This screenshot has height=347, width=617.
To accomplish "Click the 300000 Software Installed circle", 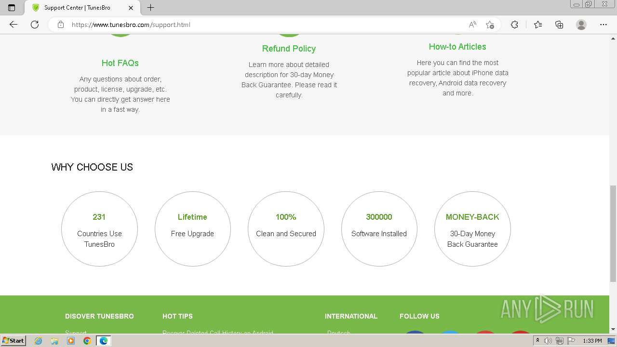I will [379, 229].
